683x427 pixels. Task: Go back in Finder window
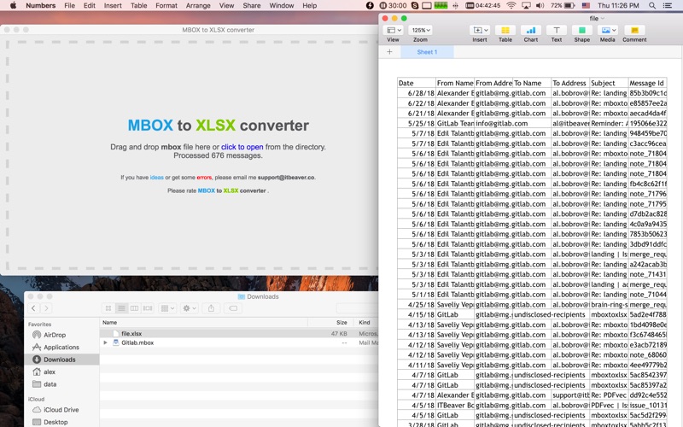pyautogui.click(x=33, y=308)
